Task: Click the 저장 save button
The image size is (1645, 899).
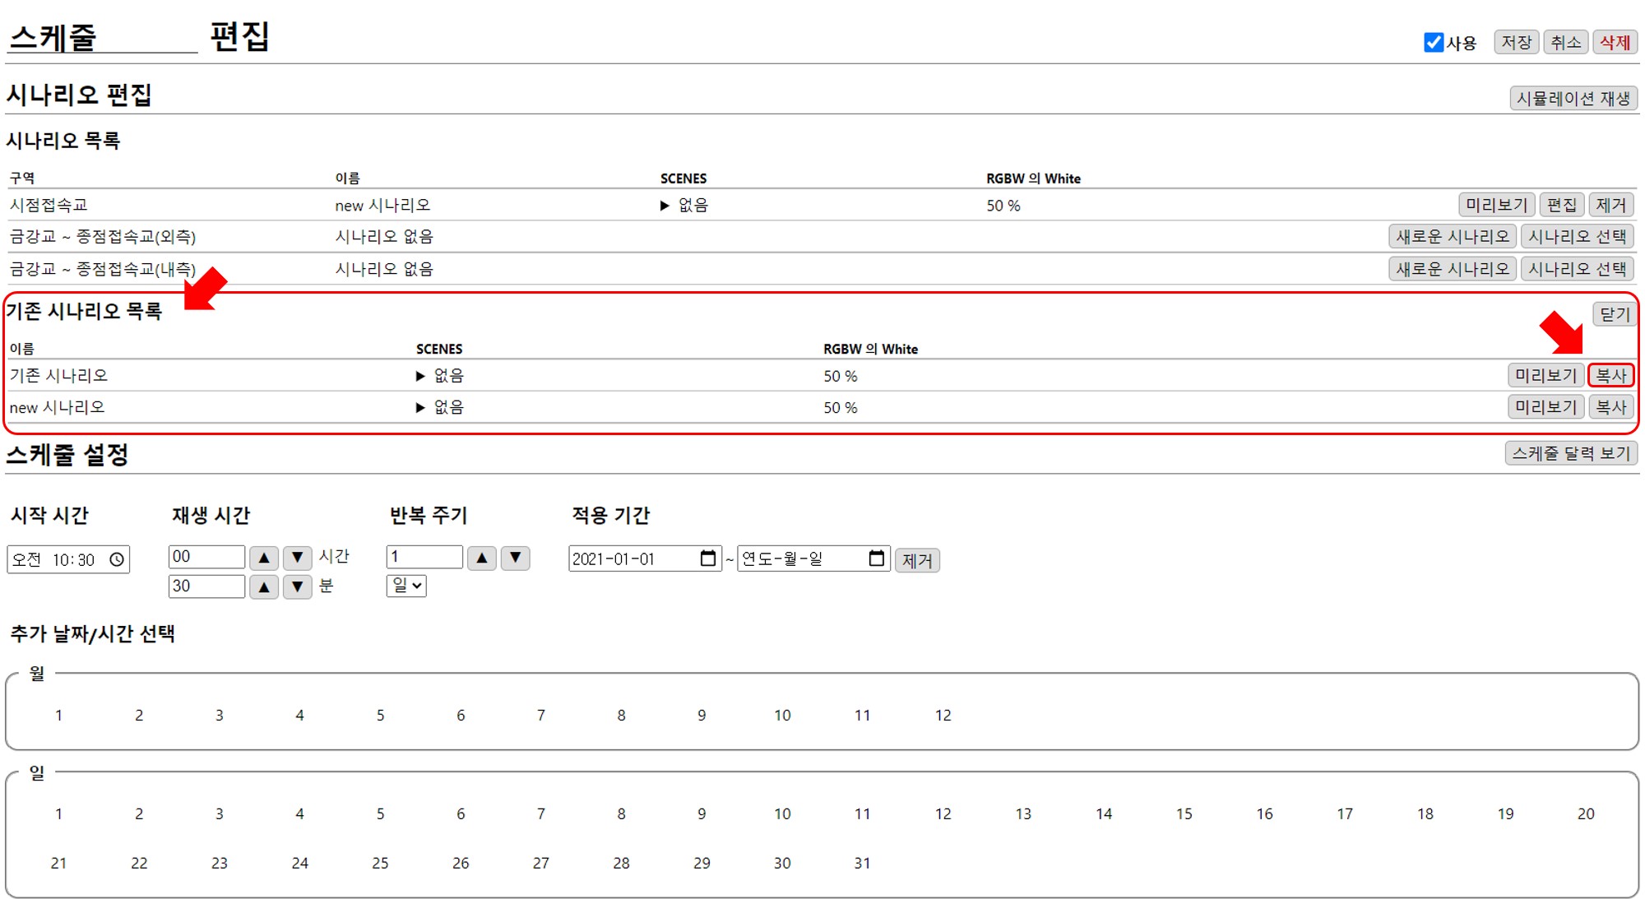Action: 1516,43
